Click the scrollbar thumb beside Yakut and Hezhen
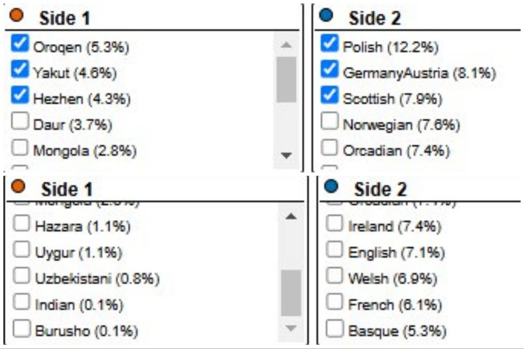524x349 pixels. [x=286, y=79]
